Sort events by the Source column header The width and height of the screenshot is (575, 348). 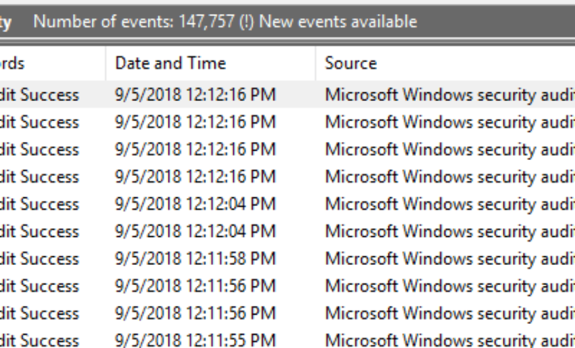pos(445,63)
